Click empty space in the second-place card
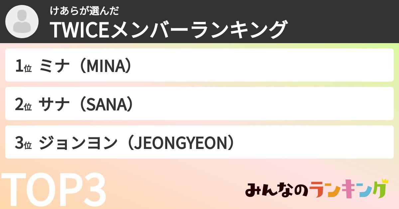The width and height of the screenshot is (399, 209). pos(266,104)
